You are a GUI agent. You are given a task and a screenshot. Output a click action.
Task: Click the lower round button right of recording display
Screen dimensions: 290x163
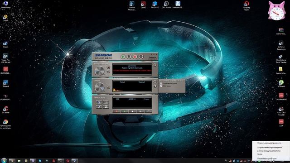155,86
